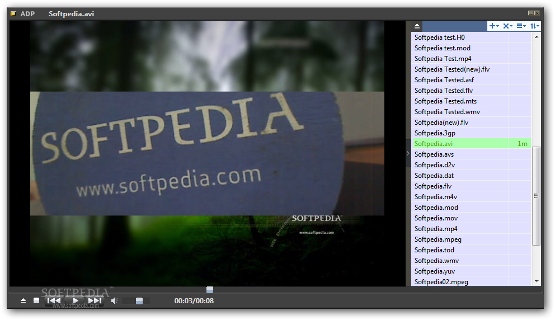Click the 1m duration cell
Screen dimensions: 555x320
pos(520,143)
